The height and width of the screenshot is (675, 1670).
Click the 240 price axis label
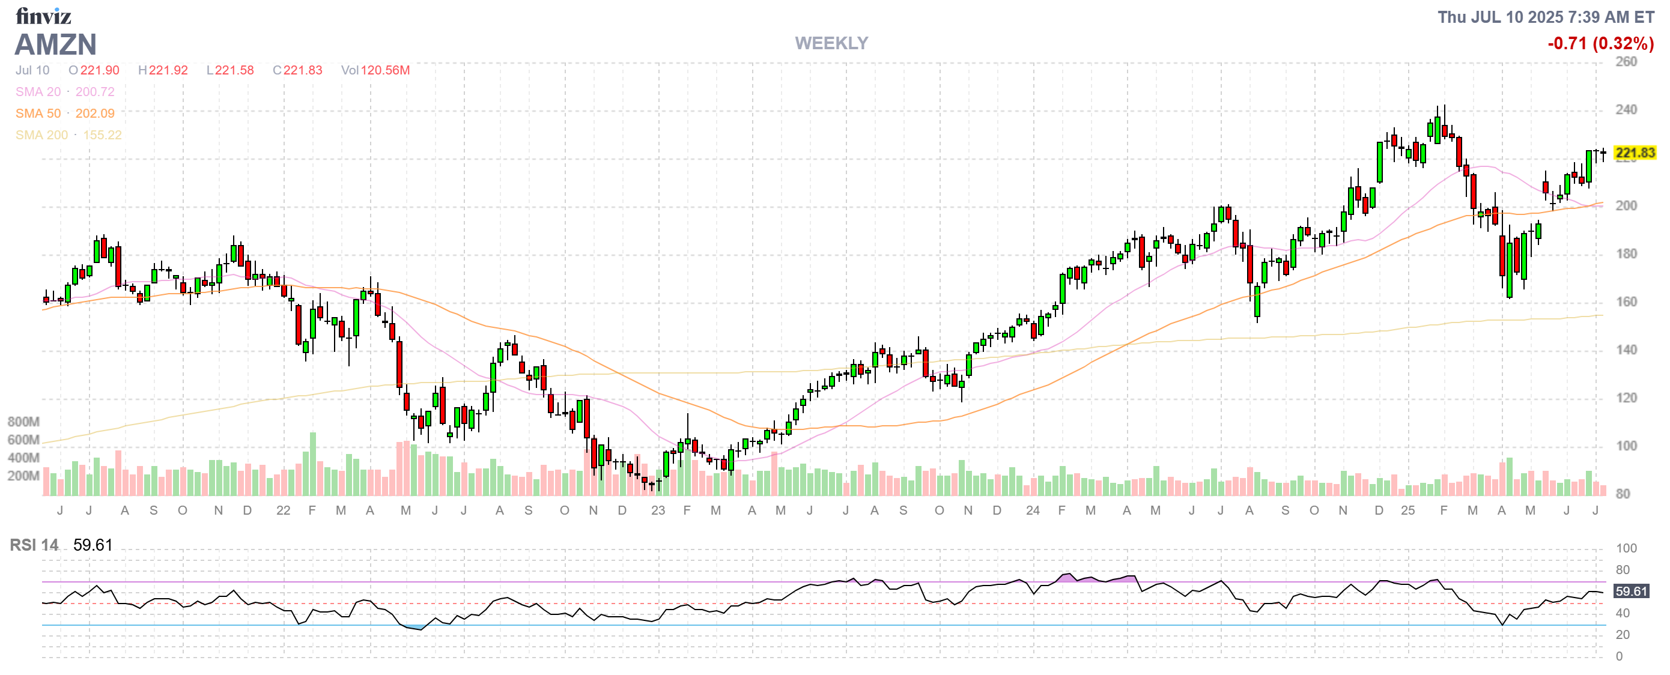1626,109
